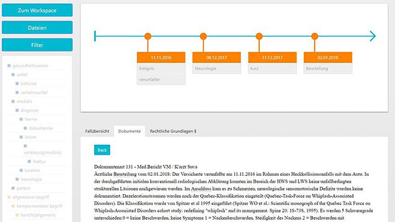Select unfall in the filter tree
Screen dimensions: 395x222
tap(22, 75)
